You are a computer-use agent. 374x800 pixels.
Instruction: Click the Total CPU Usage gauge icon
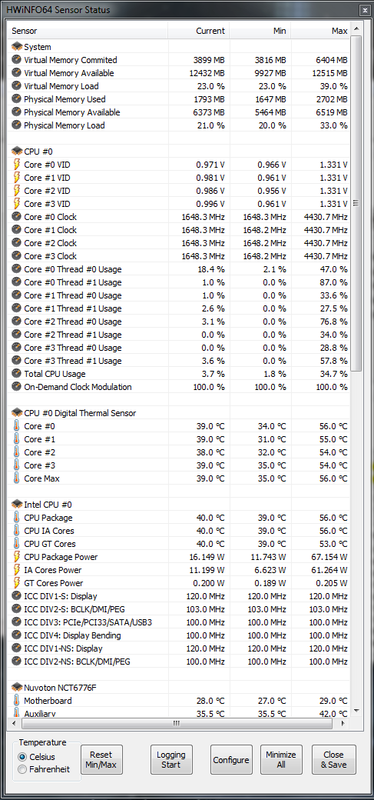point(17,374)
